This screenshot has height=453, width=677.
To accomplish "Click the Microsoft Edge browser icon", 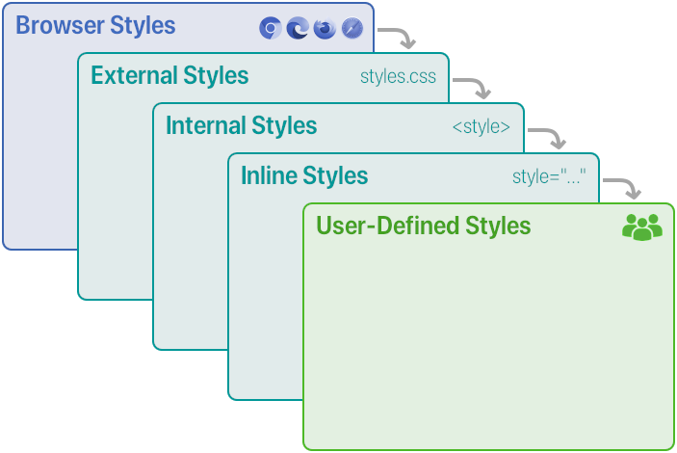I will tap(298, 29).
